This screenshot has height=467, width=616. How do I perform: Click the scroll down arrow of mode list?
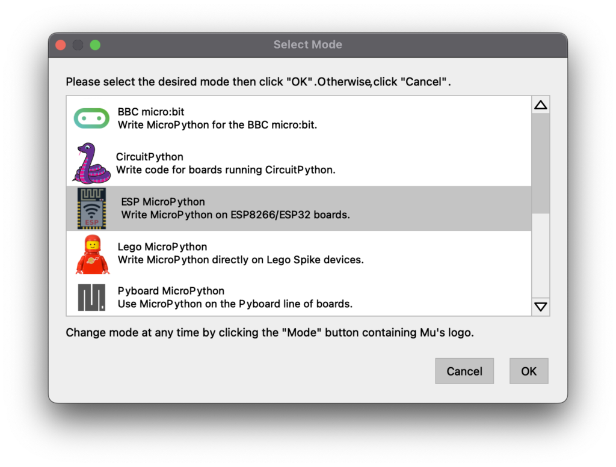[x=541, y=307]
